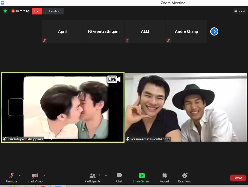The height and width of the screenshot is (187, 248).
Task: Leave the meeting
Action: (238, 178)
